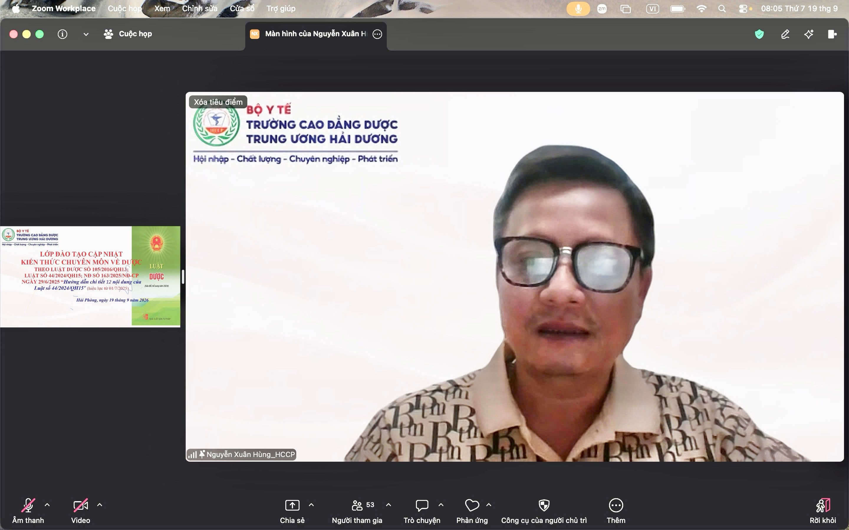Open Chia sẻ screen share
Viewport: 849px width, 530px height.
coord(292,511)
